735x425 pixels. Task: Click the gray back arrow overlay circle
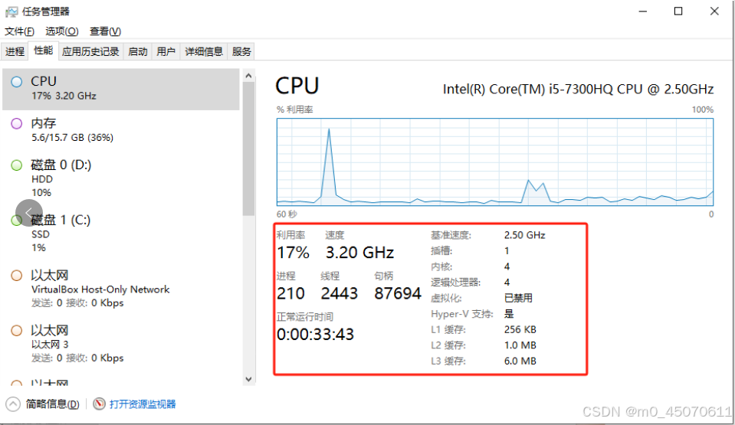(x=29, y=213)
